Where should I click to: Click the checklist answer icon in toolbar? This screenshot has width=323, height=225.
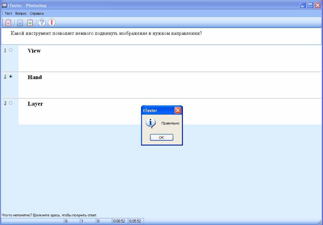(x=8, y=22)
